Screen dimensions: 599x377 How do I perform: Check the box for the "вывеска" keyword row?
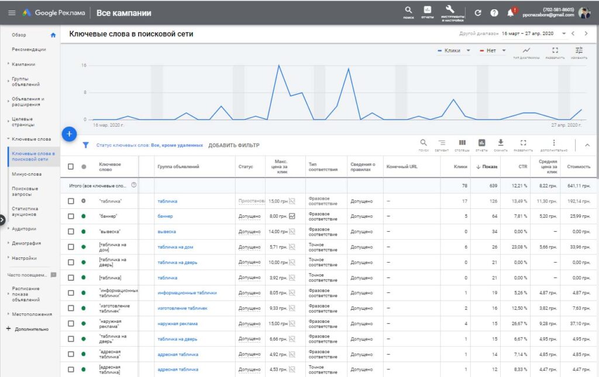tap(71, 232)
